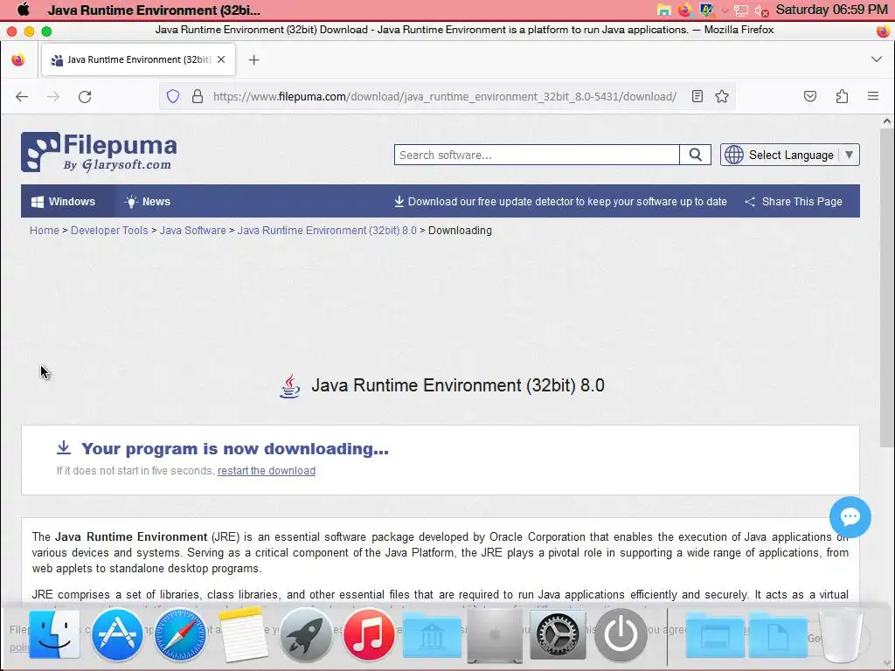Click the search magnifier button
This screenshot has height=671, width=895.
[695, 155]
